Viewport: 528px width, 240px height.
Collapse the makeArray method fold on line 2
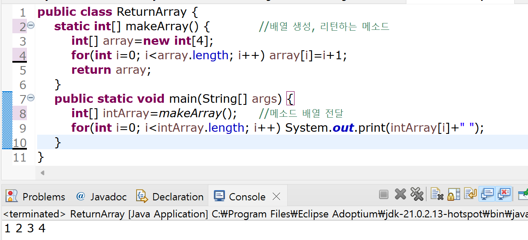click(x=31, y=26)
